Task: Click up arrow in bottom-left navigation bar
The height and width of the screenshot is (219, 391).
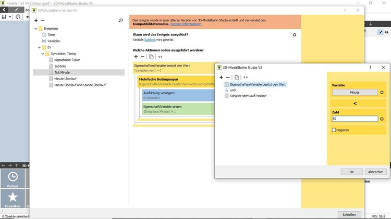Action: tap(17, 165)
